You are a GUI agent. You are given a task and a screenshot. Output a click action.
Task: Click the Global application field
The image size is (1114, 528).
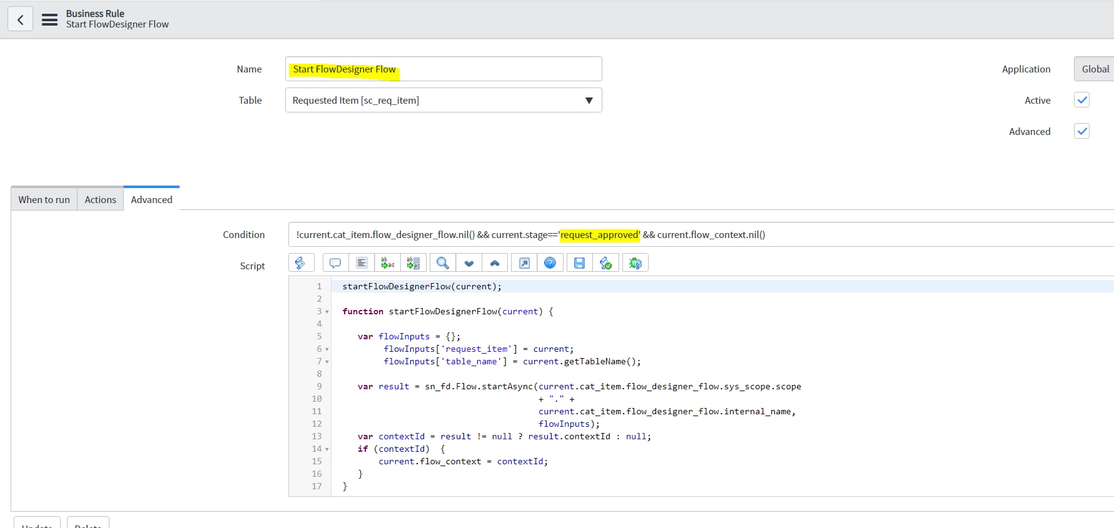coord(1094,69)
